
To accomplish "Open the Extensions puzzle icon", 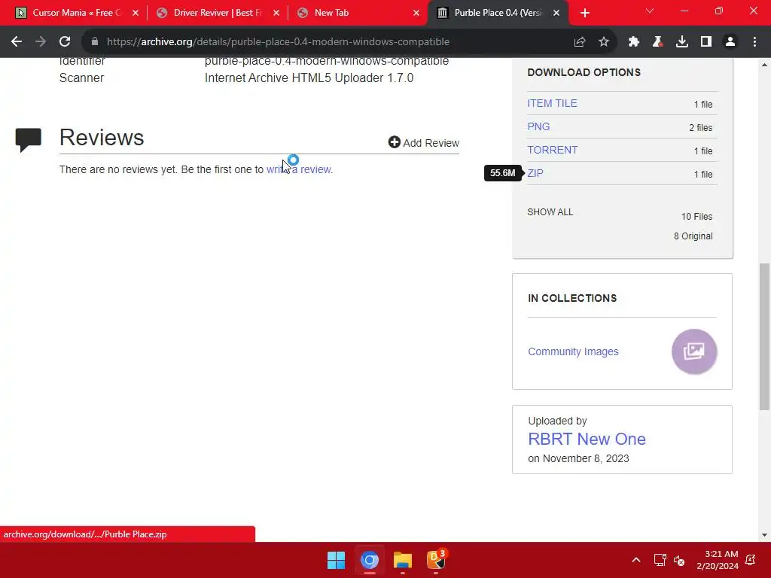I will [x=634, y=42].
